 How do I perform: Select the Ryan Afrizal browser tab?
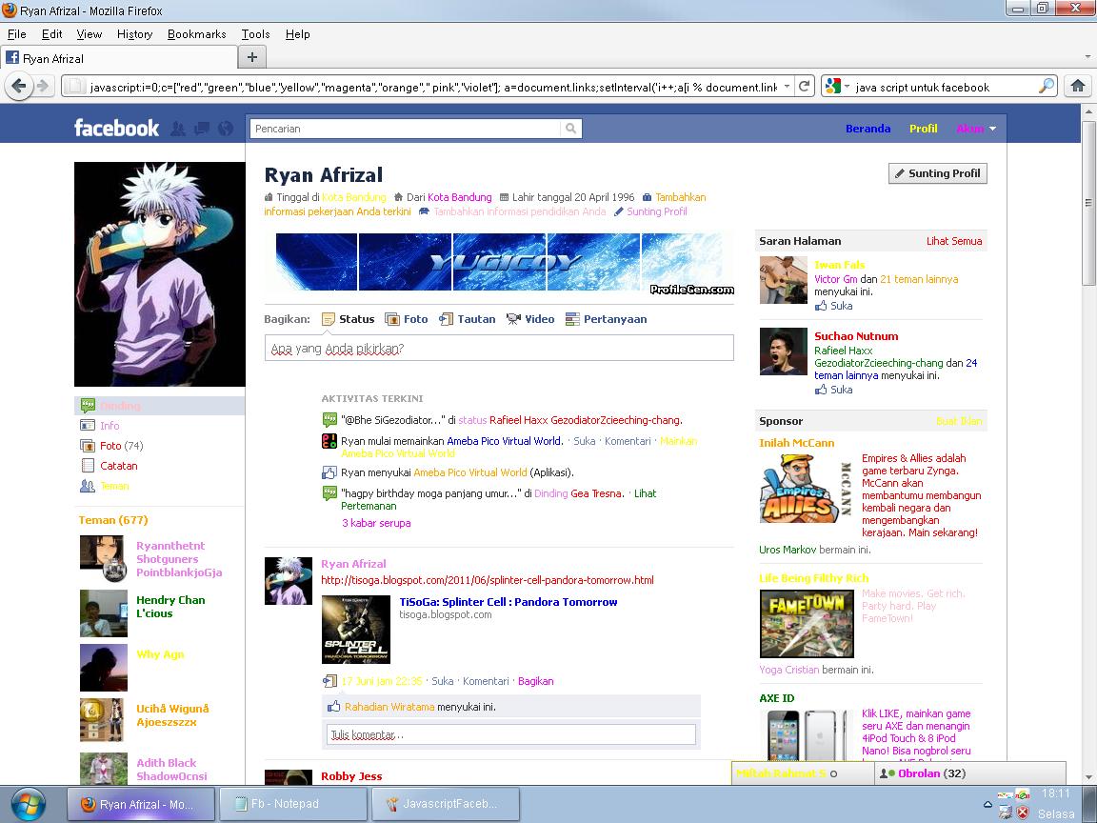point(119,58)
